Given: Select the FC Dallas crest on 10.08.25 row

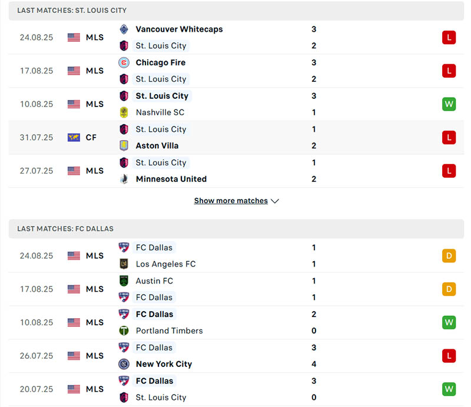Looking at the screenshot, I should click(x=124, y=314).
